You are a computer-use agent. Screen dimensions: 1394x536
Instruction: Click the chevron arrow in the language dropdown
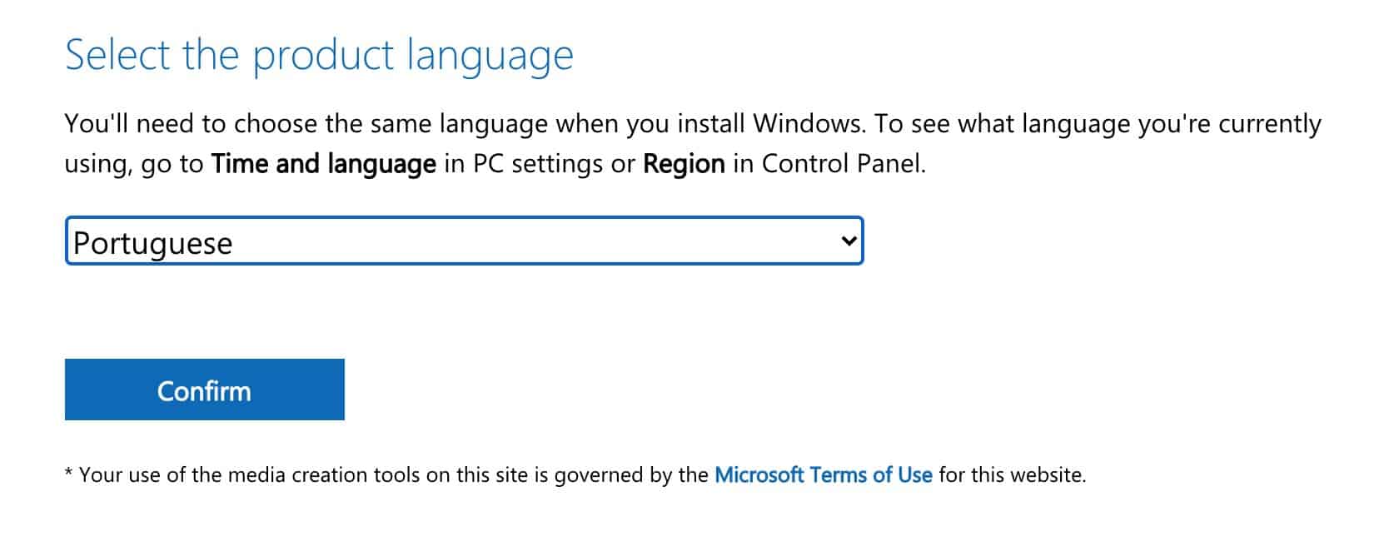click(849, 241)
